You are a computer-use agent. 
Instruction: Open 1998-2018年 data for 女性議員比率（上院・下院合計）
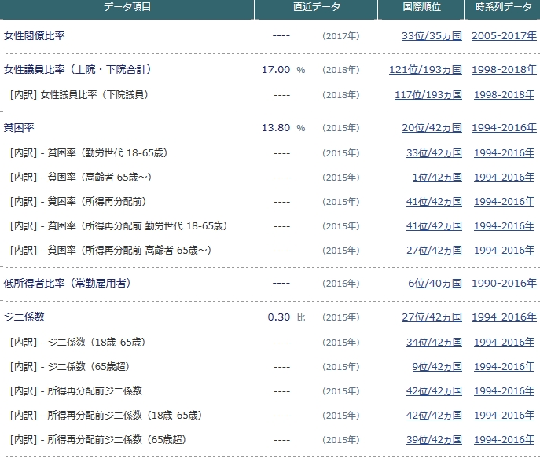click(504, 70)
